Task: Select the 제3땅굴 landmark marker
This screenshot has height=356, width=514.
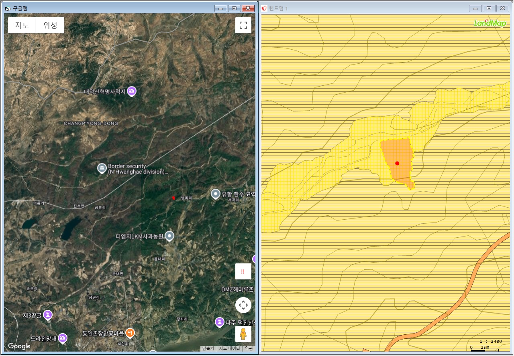Action: tap(48, 315)
